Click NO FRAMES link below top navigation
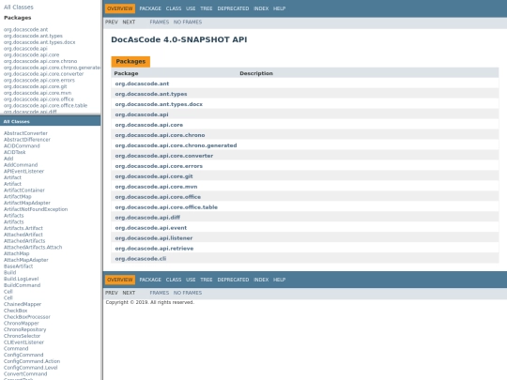This screenshot has width=507, height=380. tap(188, 22)
